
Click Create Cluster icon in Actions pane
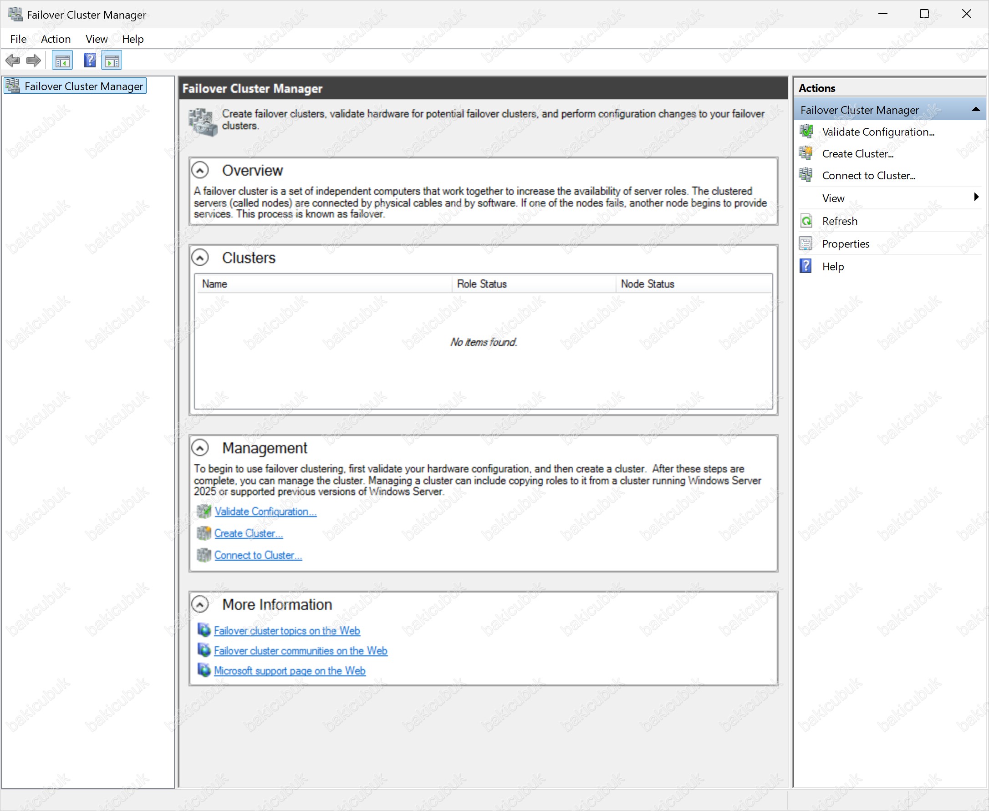pos(806,153)
